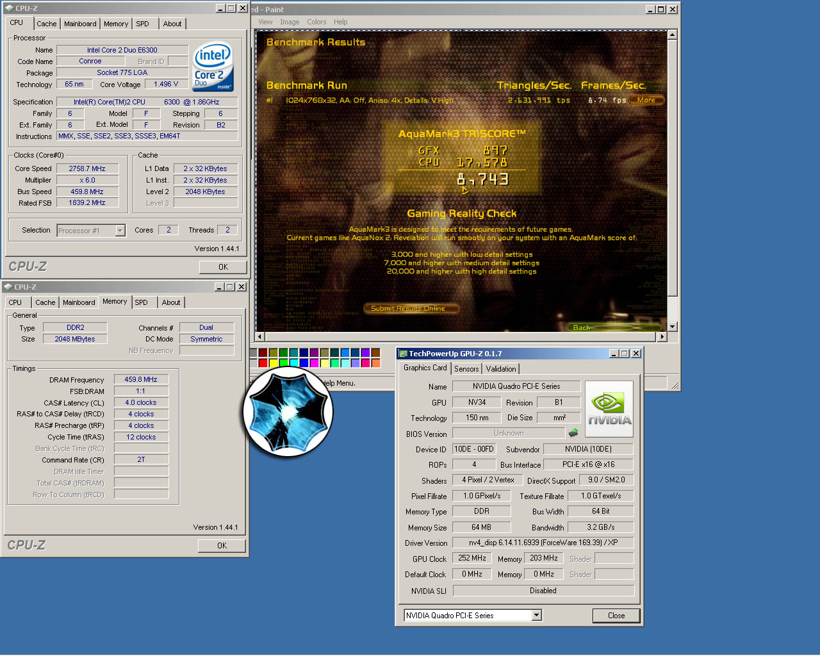Click Paint's horizontal scrollbar track
The image size is (820, 656).
pyautogui.click(x=461, y=336)
